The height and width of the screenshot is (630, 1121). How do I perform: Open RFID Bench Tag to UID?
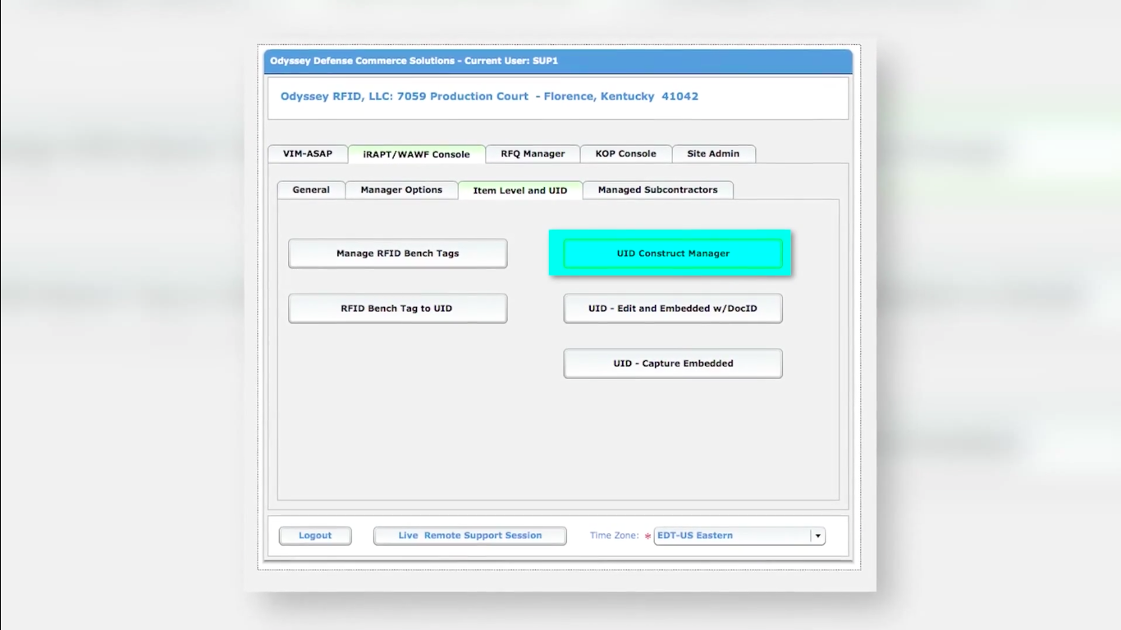click(x=397, y=308)
